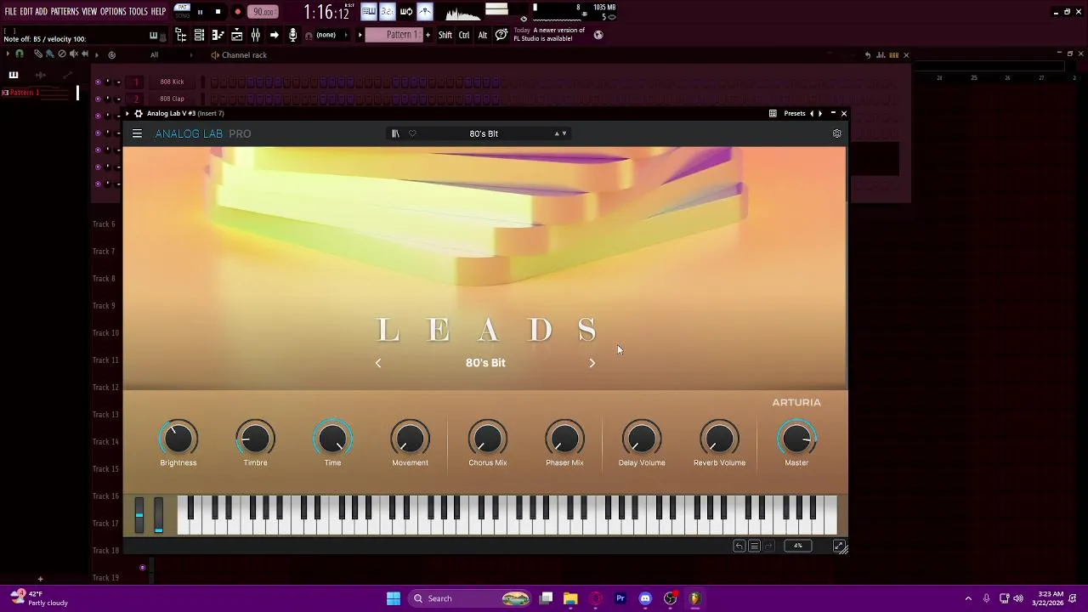Screen dimensions: 1088x612
Task: Like preset with the heart icon
Action: point(412,133)
